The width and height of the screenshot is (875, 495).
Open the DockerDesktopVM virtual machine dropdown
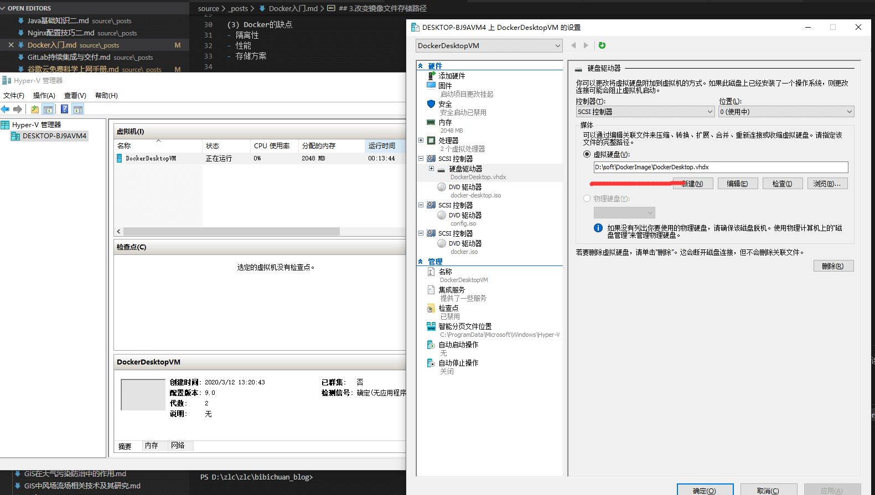[489, 46]
